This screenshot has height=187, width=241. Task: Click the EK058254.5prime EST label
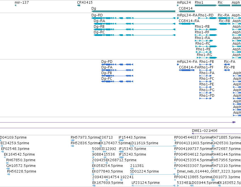[107, 166]
